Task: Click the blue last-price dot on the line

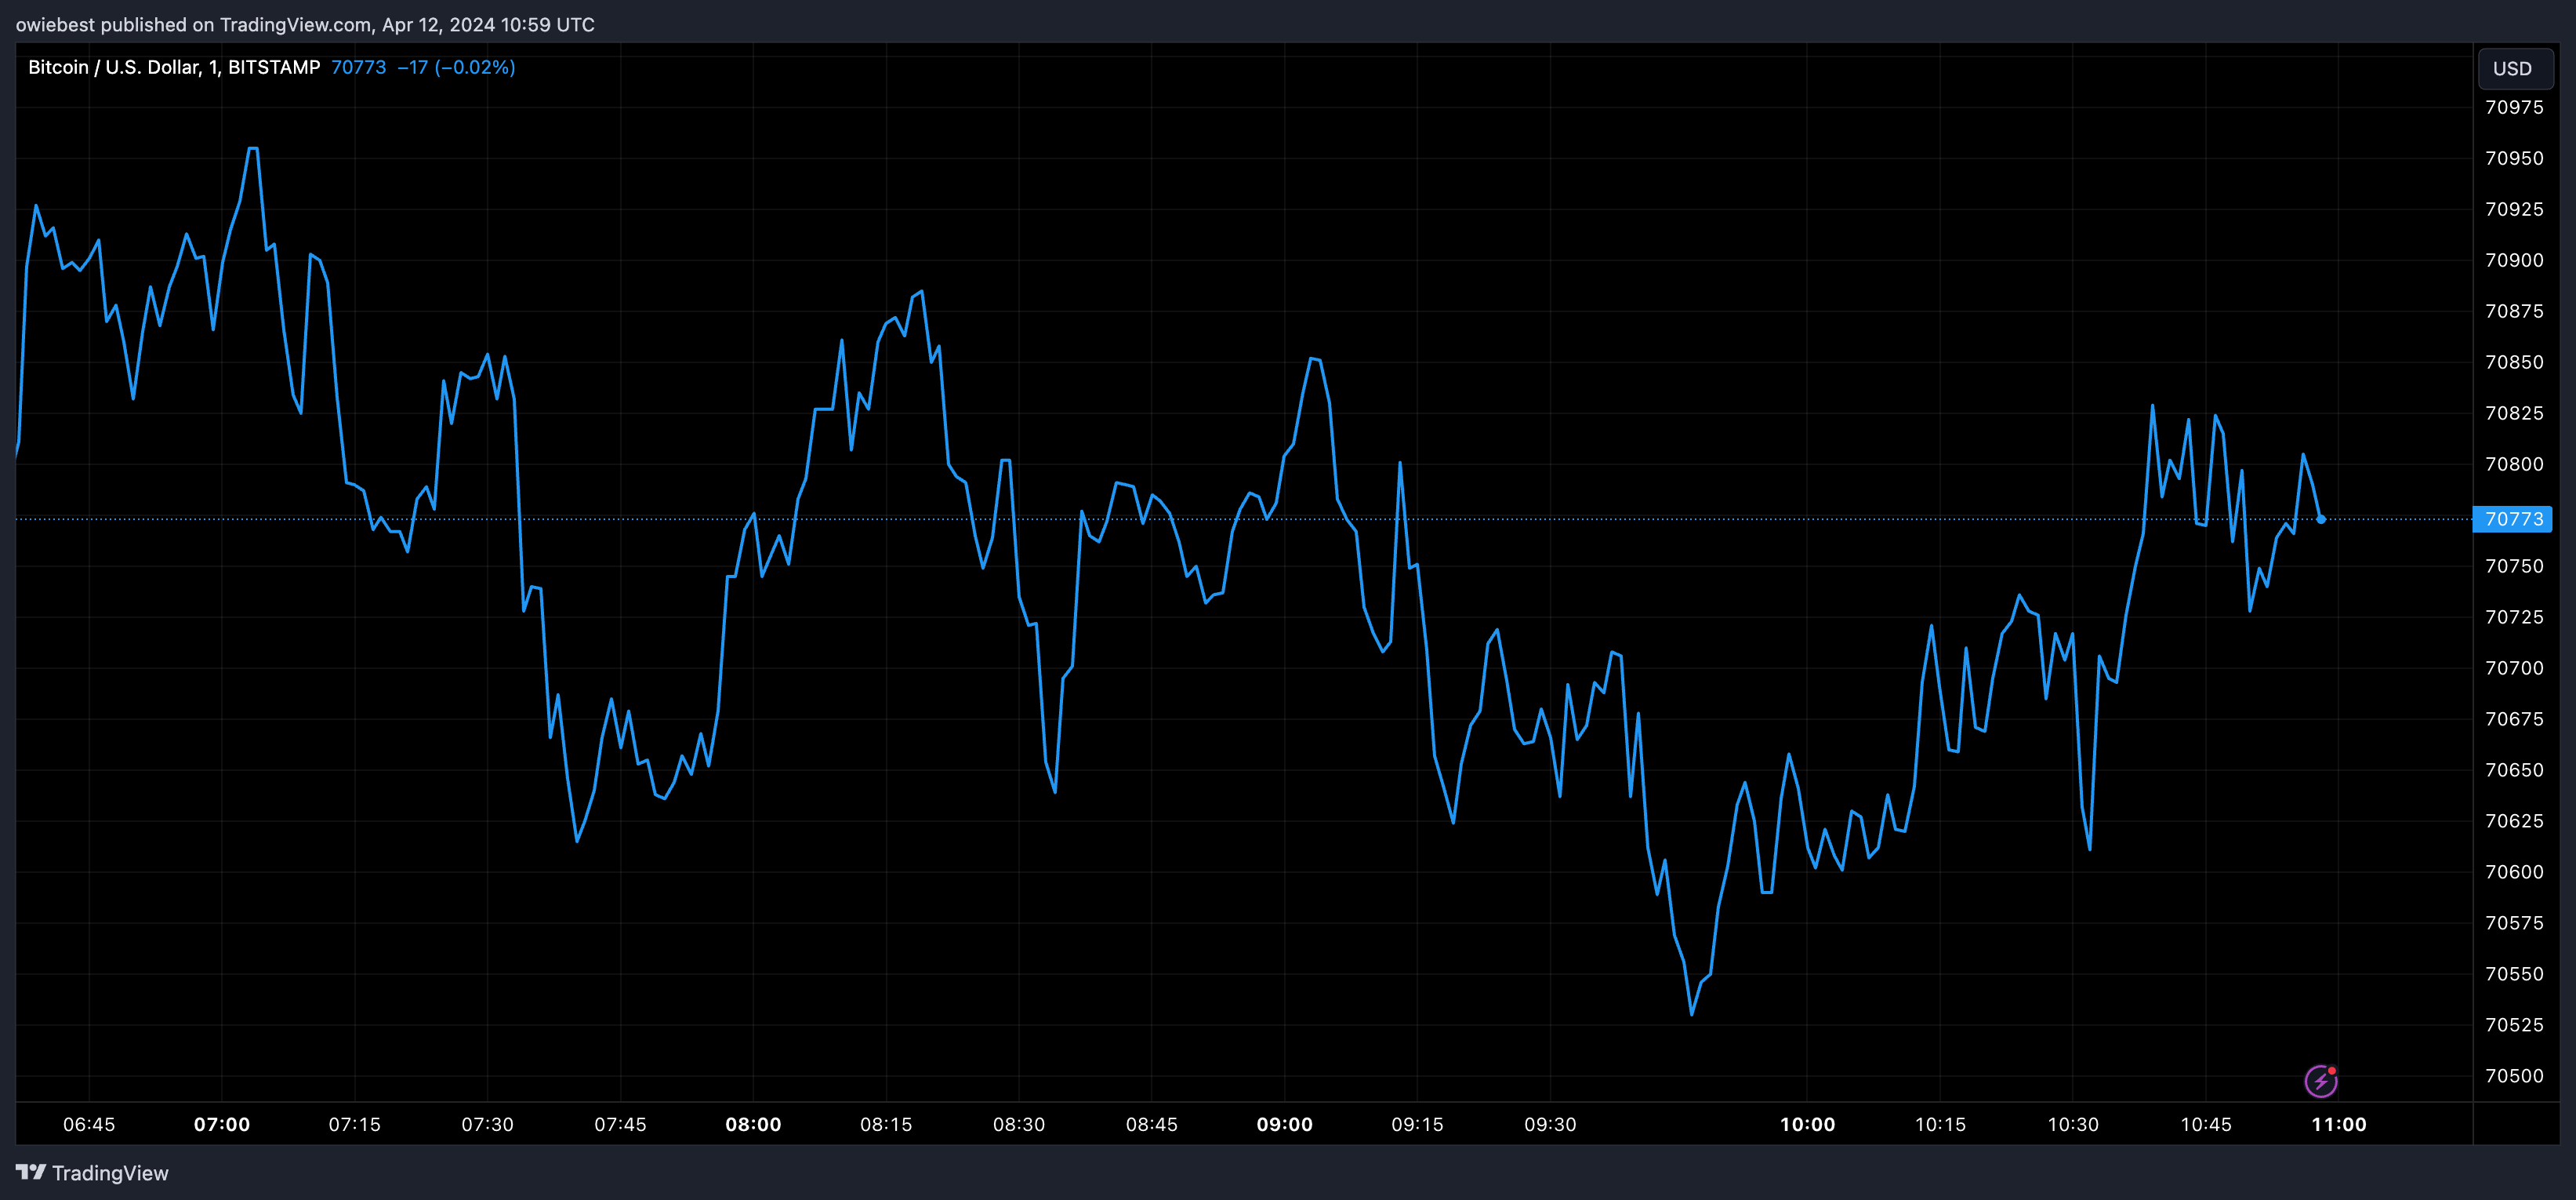Action: (x=2321, y=518)
